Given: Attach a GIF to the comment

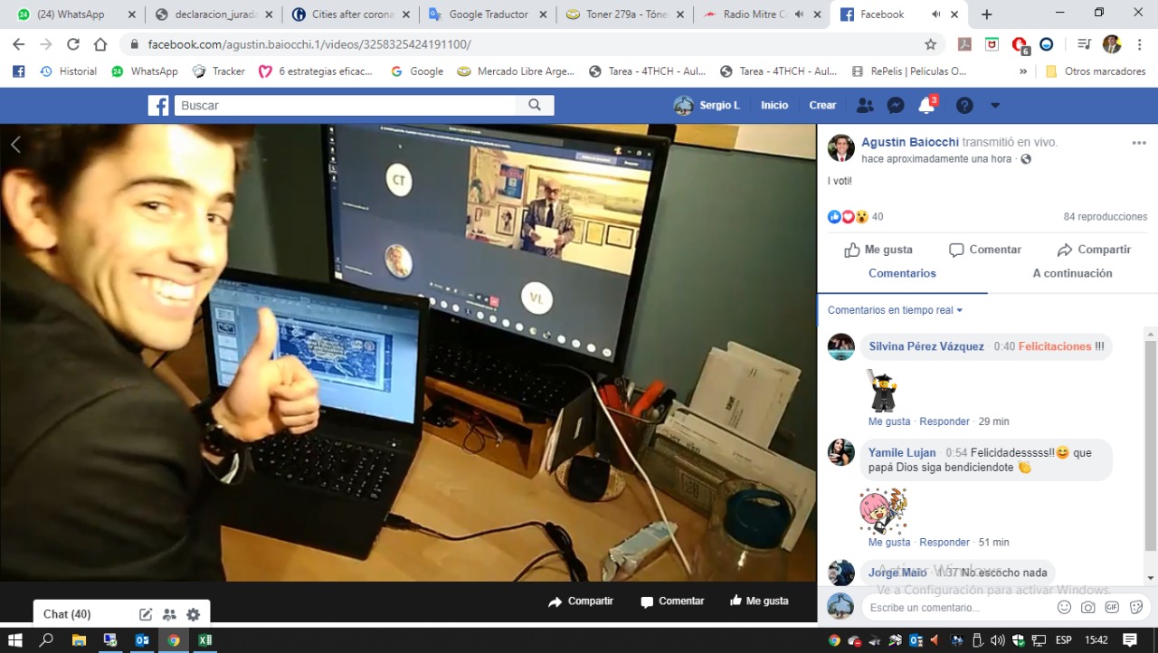Looking at the screenshot, I should pos(1112,608).
